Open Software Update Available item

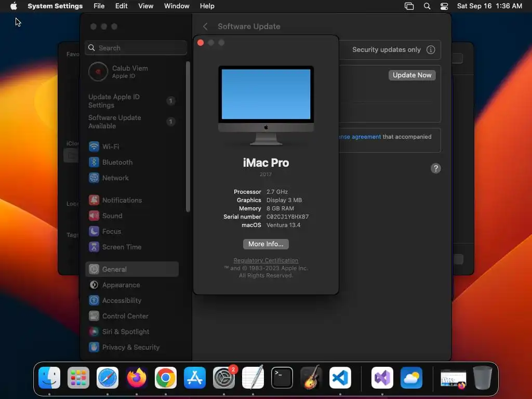(131, 122)
